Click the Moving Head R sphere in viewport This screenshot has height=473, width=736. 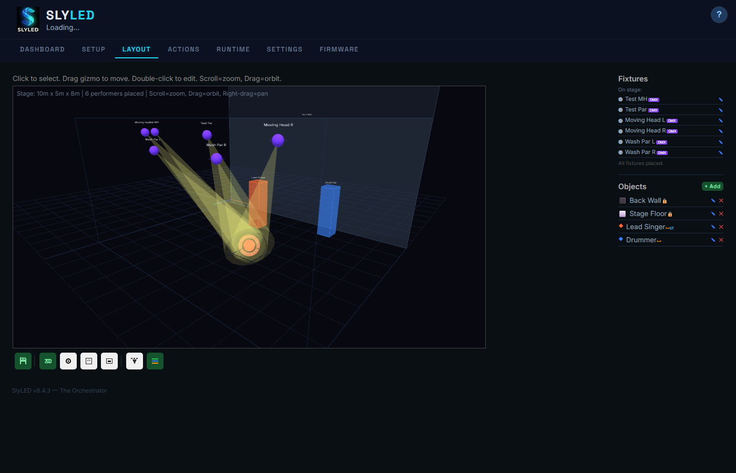[278, 140]
